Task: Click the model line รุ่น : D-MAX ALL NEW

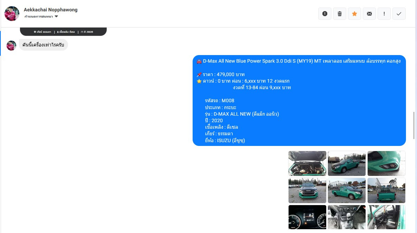Action: point(242,114)
